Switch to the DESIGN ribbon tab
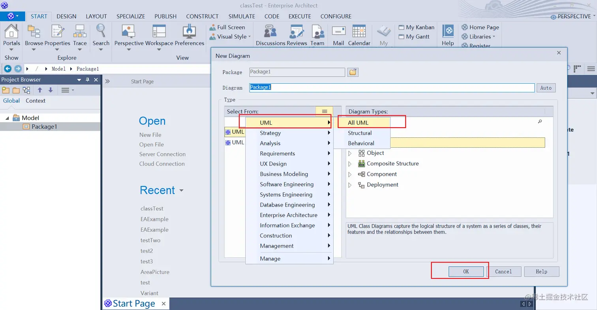The image size is (597, 310). [x=66, y=16]
